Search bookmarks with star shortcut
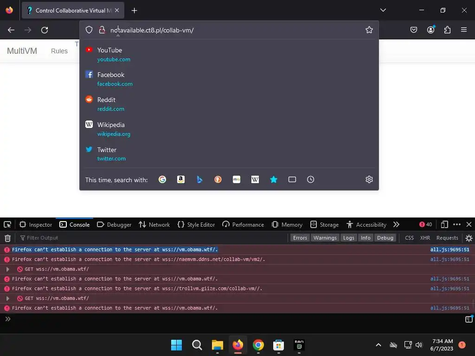The image size is (475, 356). [x=274, y=179]
